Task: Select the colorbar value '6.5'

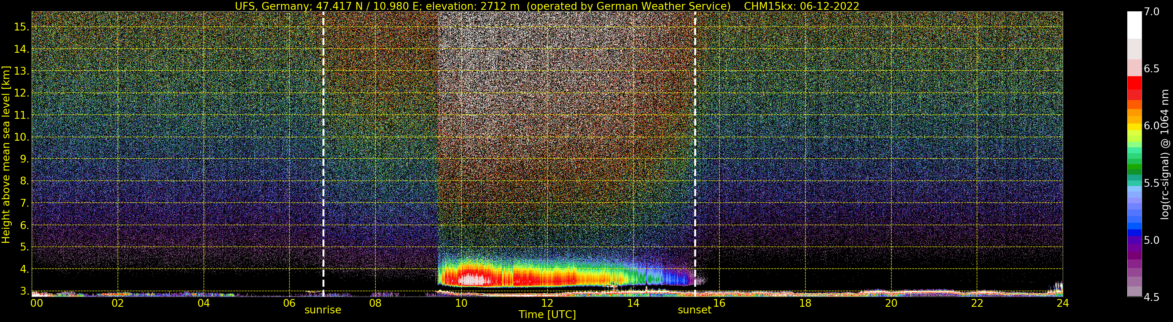Action: pyautogui.click(x=1152, y=69)
